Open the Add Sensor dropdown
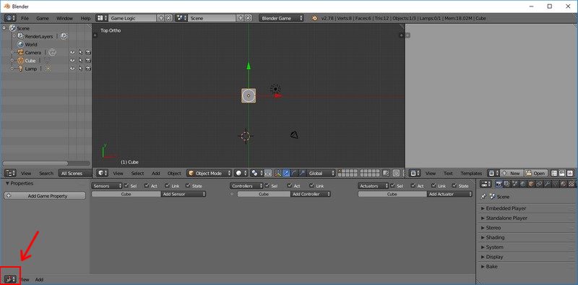 coord(184,194)
